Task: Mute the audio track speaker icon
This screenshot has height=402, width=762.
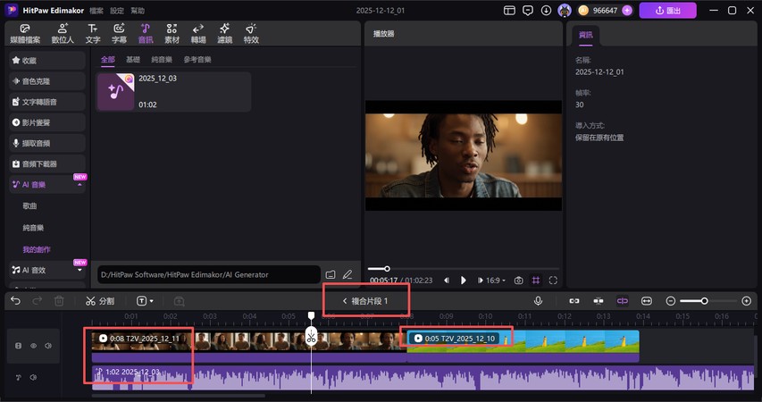Action: point(33,377)
